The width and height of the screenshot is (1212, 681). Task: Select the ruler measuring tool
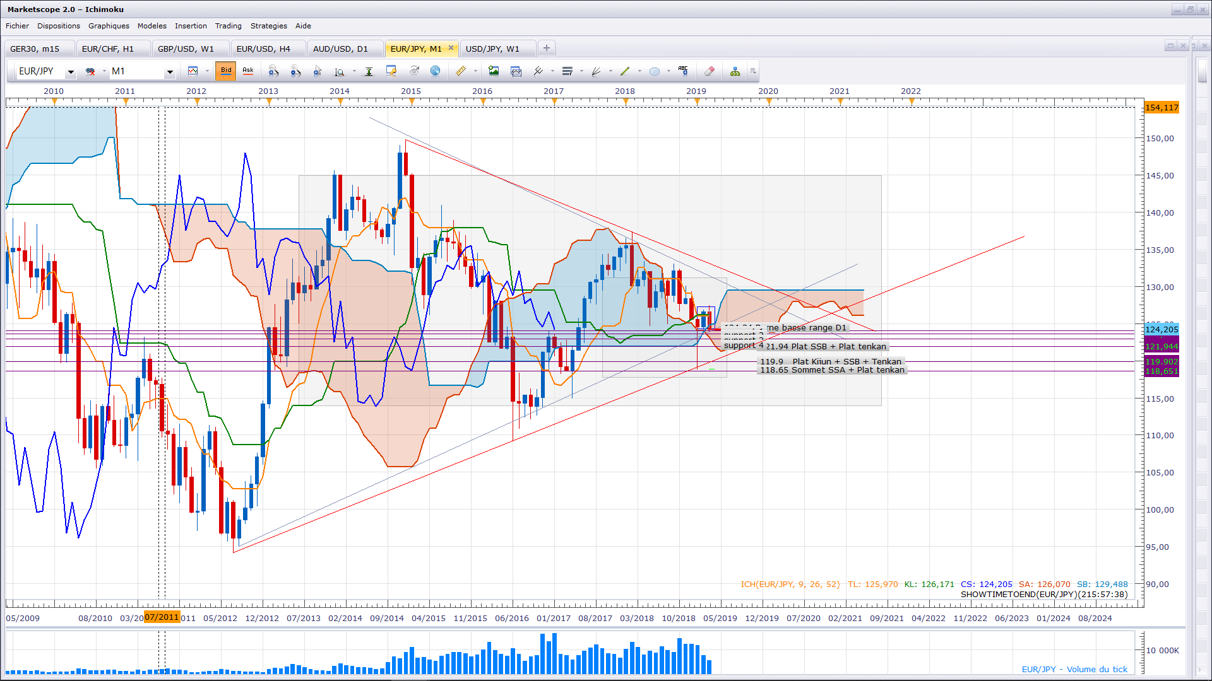[x=461, y=71]
